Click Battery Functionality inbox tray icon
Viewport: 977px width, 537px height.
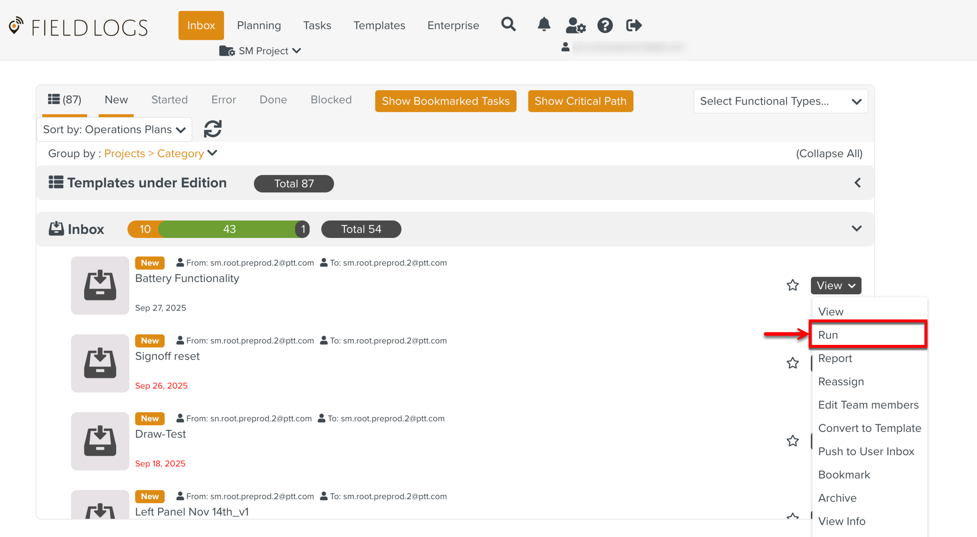100,285
